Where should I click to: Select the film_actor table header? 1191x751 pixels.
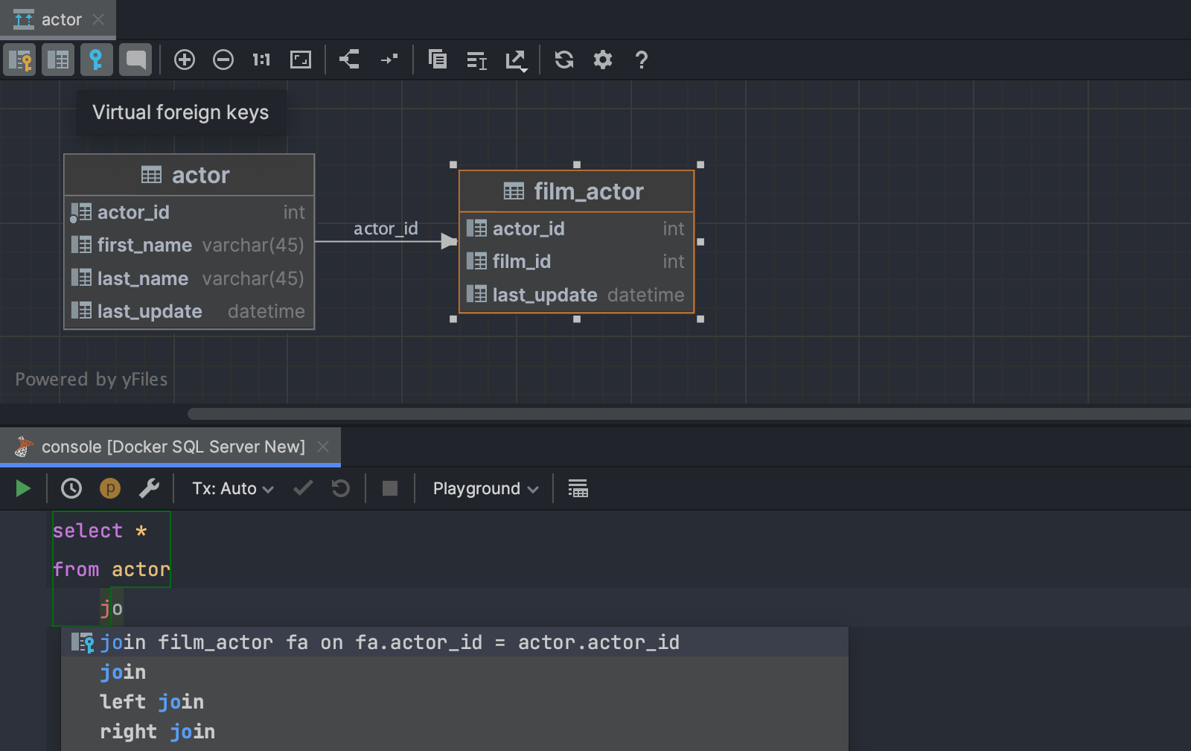tap(577, 191)
